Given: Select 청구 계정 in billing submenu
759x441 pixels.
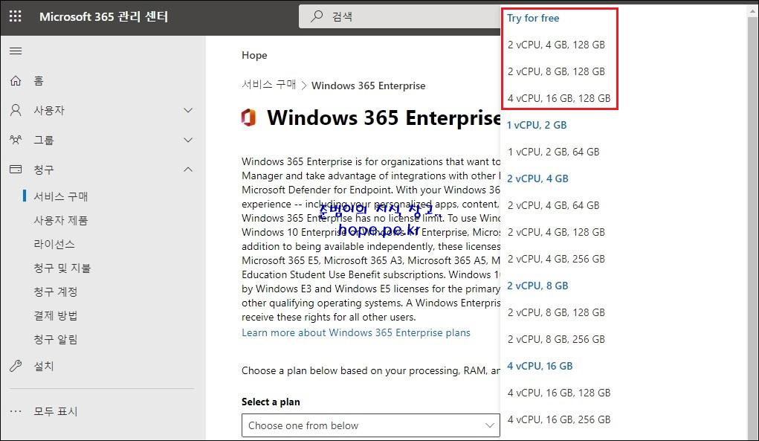Looking at the screenshot, I should (56, 292).
